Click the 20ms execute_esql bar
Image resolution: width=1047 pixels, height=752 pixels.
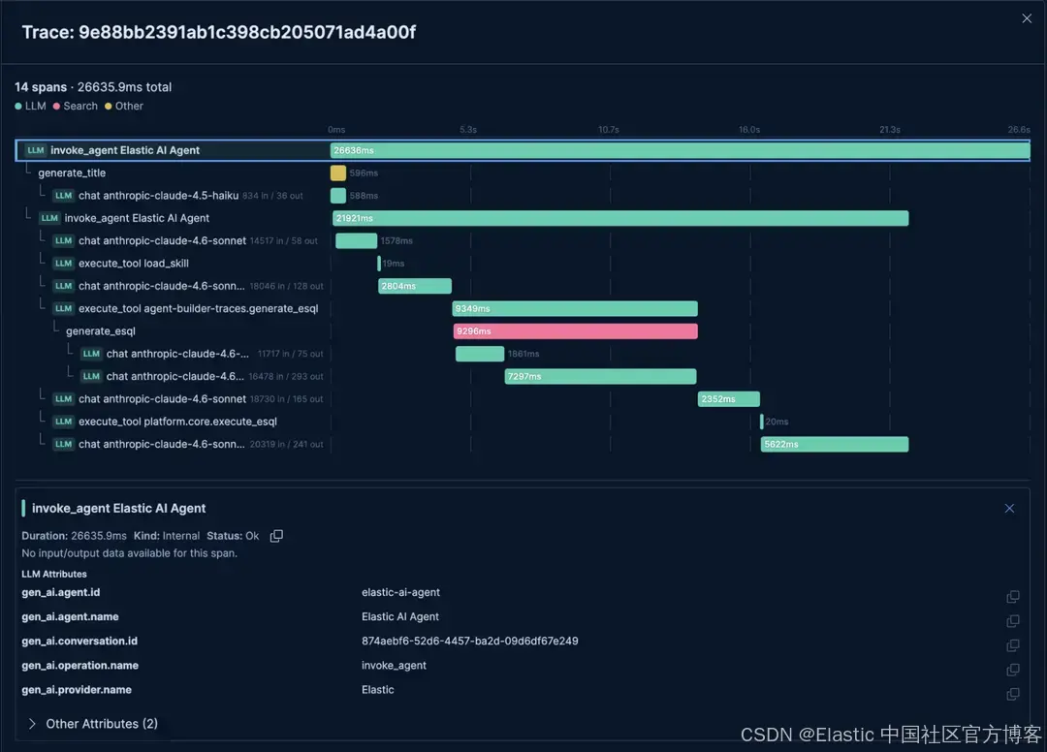click(x=761, y=422)
